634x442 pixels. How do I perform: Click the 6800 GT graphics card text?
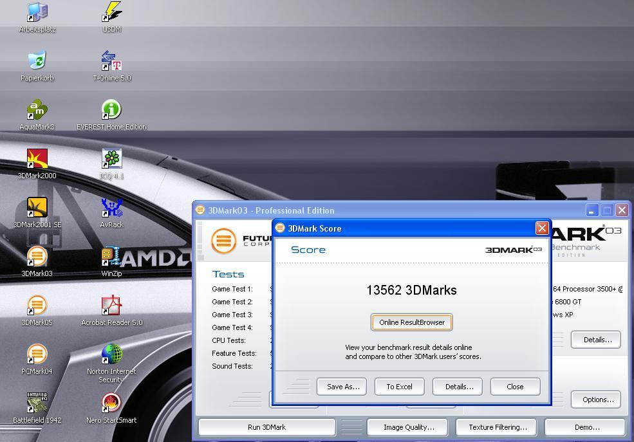568,302
